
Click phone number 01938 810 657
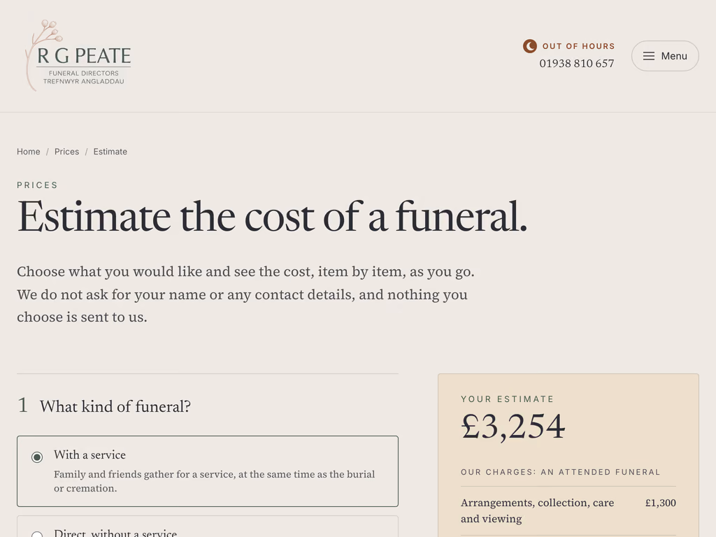click(x=576, y=64)
